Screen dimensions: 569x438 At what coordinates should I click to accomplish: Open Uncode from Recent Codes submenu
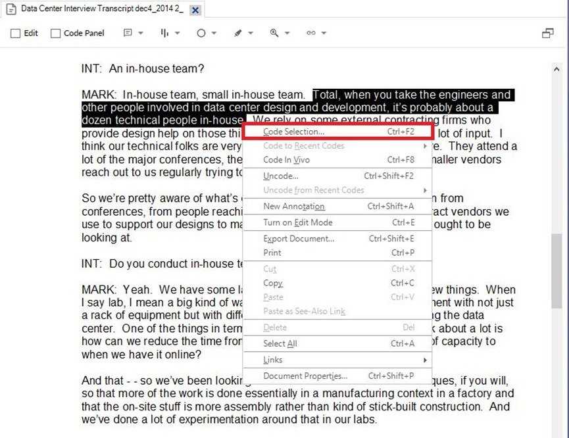point(338,190)
